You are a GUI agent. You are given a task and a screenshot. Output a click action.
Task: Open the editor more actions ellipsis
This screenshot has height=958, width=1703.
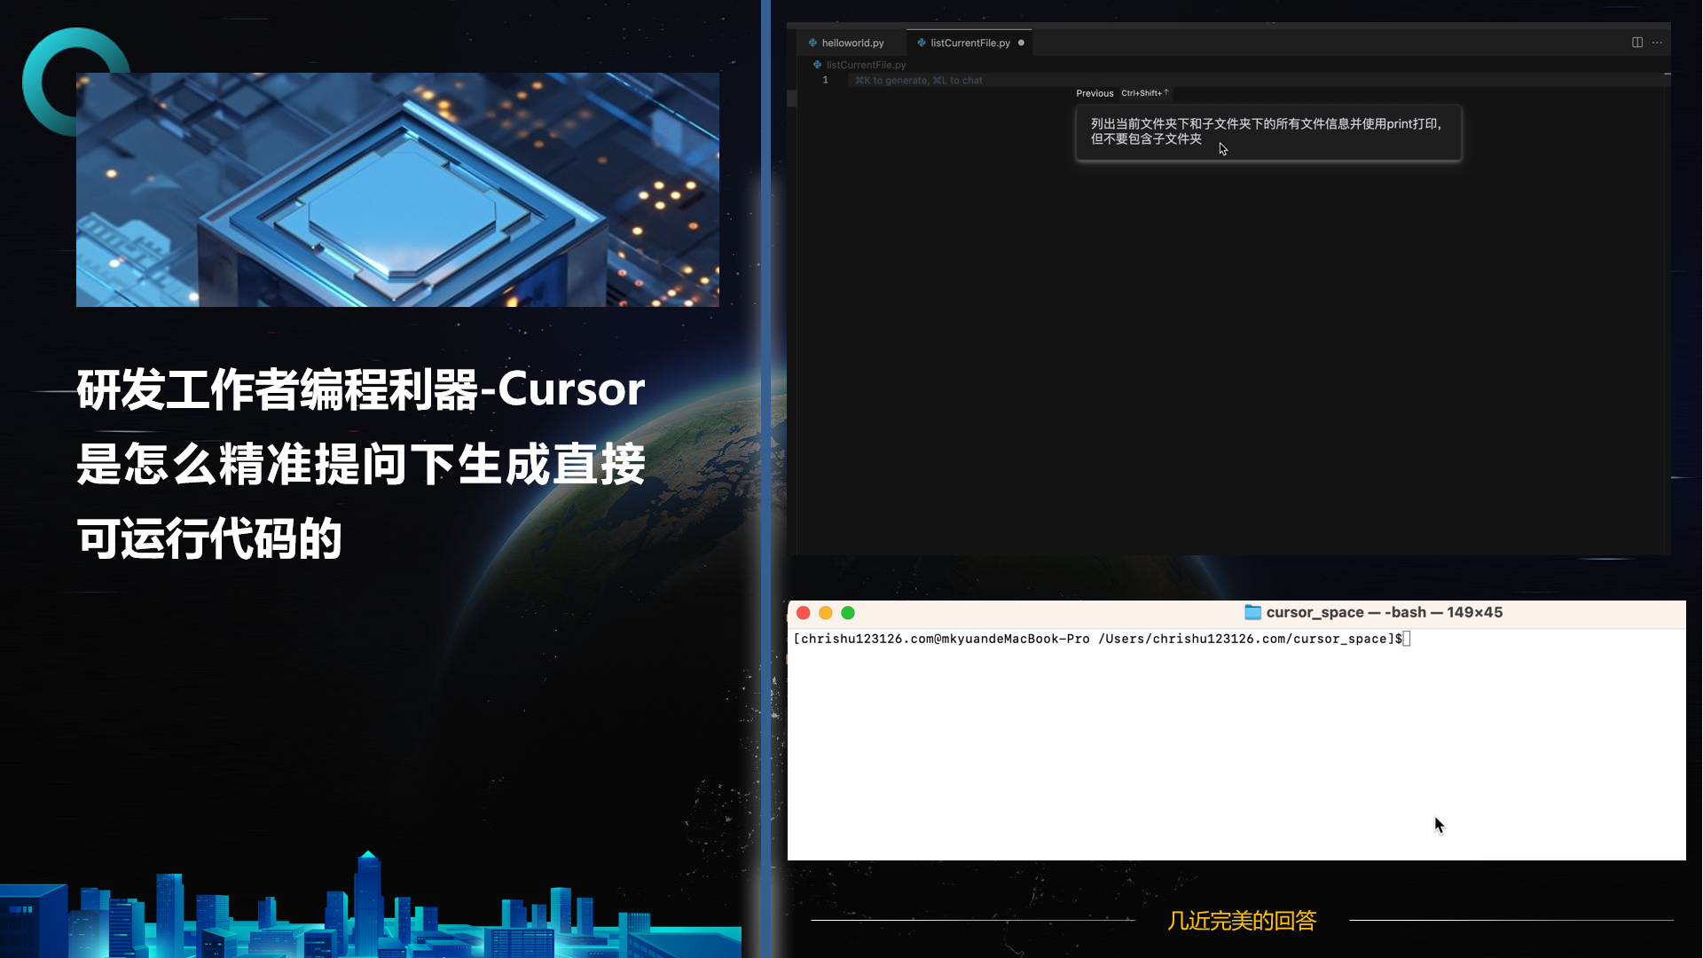pos(1657,43)
